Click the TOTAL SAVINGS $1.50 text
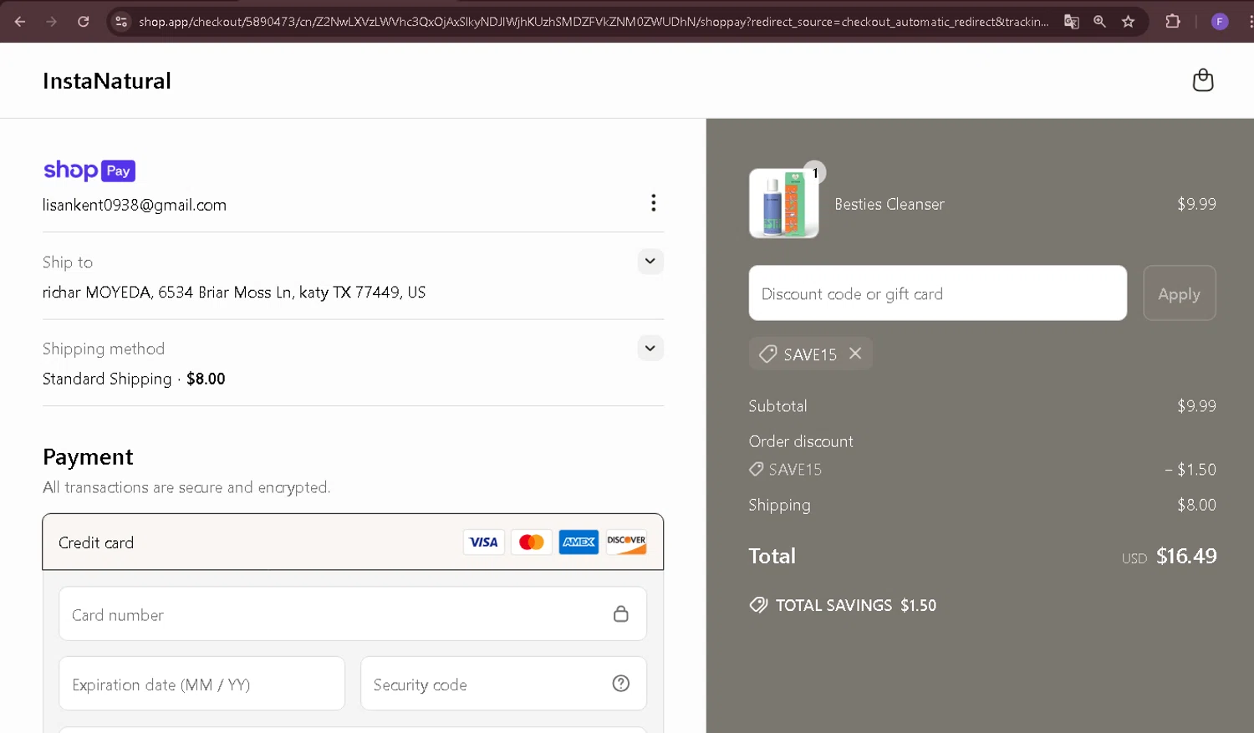1254x733 pixels. pos(855,605)
